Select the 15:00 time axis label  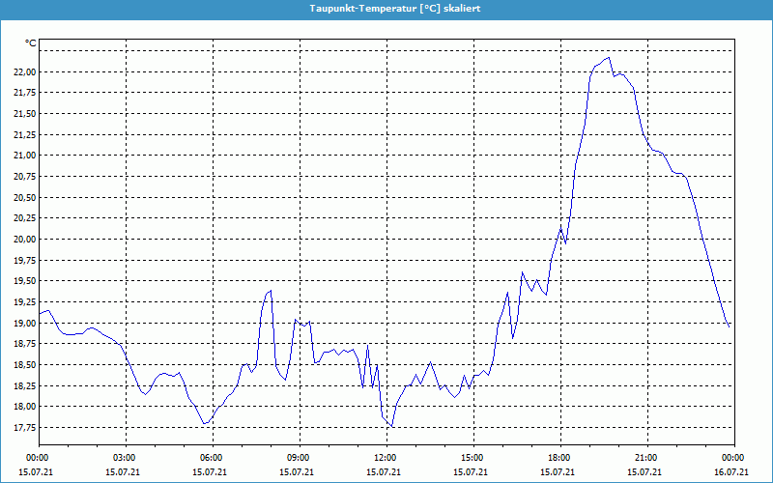pos(472,458)
